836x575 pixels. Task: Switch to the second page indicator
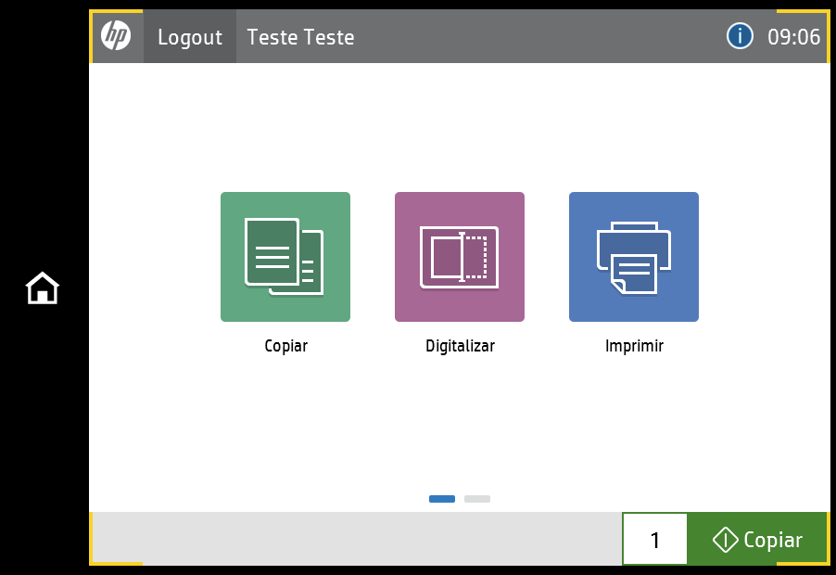coord(477,499)
